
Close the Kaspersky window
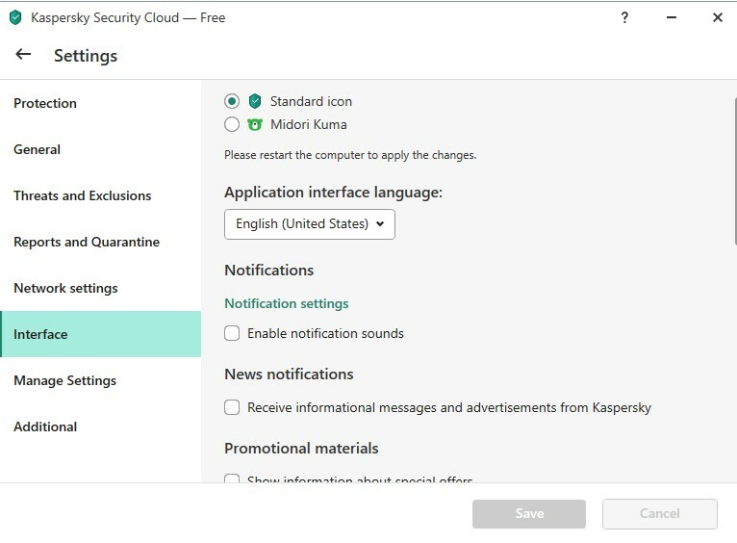coord(717,18)
